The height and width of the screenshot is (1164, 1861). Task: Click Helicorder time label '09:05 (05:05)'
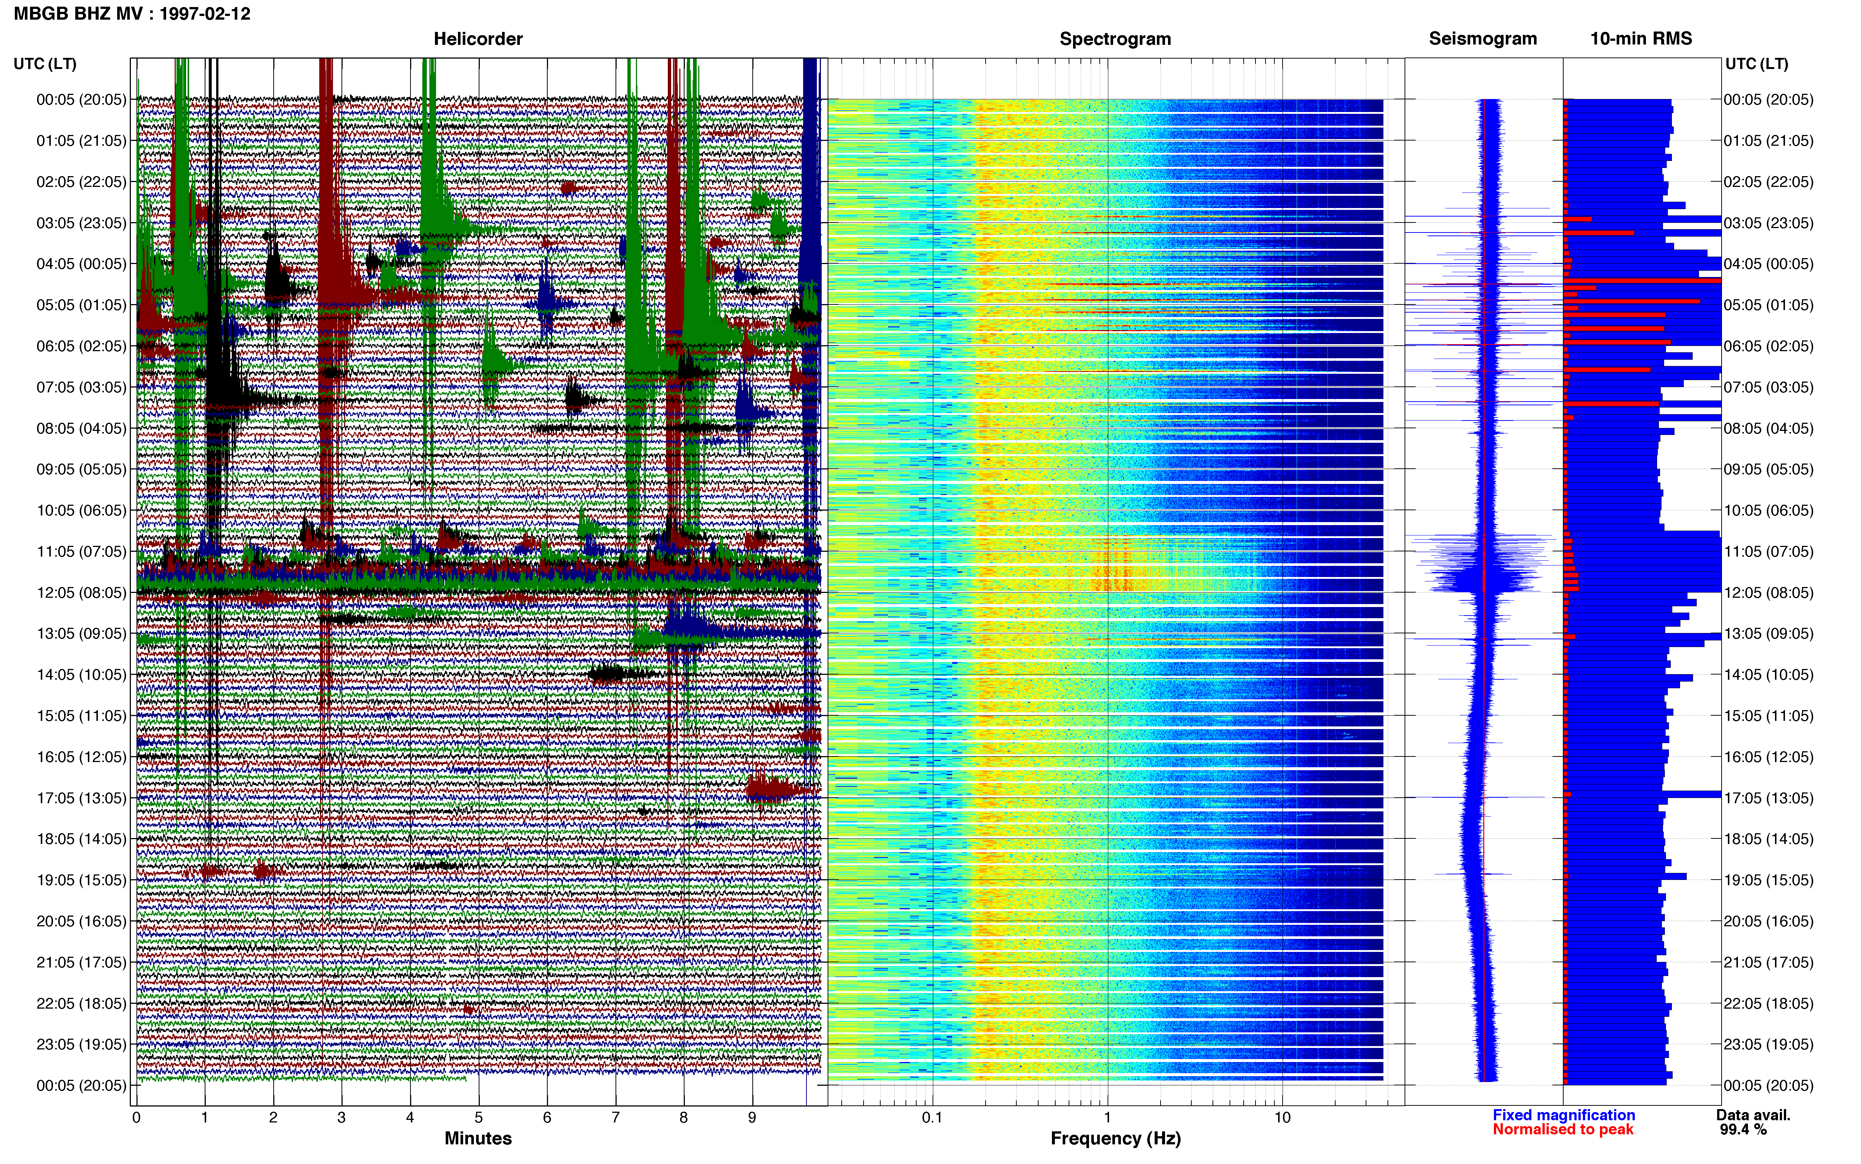pos(82,469)
